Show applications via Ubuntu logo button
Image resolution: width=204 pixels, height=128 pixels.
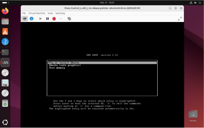point(5,122)
